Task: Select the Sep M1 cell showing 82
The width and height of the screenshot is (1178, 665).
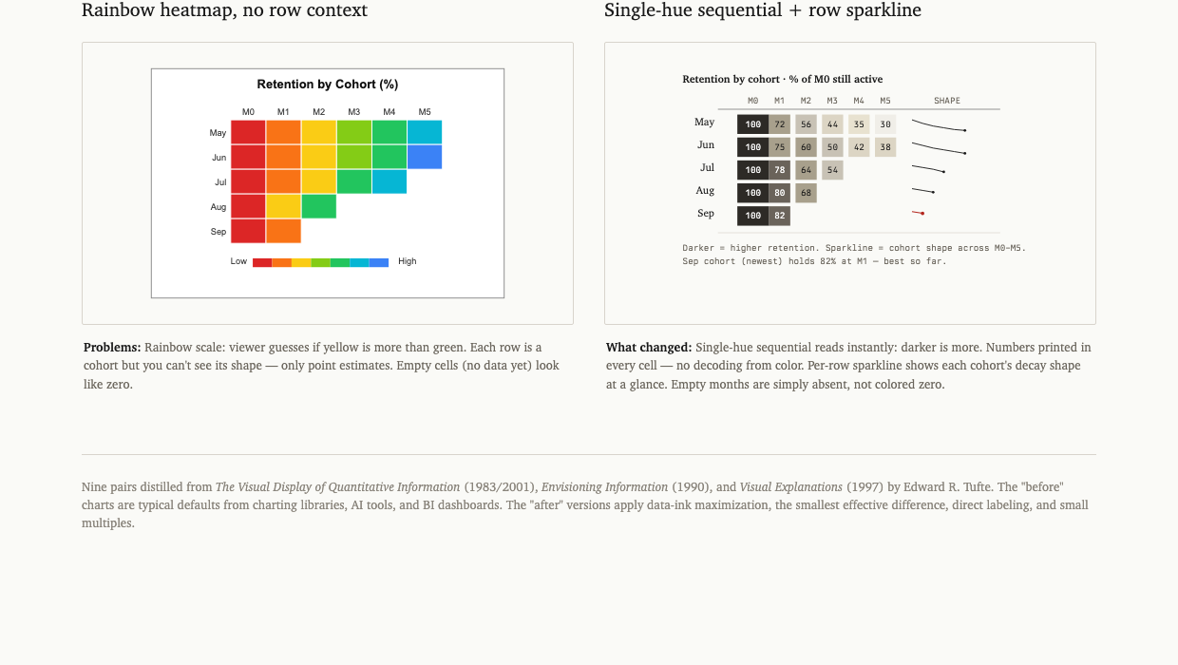Action: click(780, 216)
